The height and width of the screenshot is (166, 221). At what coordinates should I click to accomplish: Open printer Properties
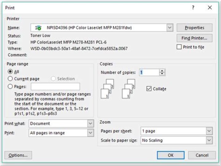pyautogui.click(x=194, y=28)
